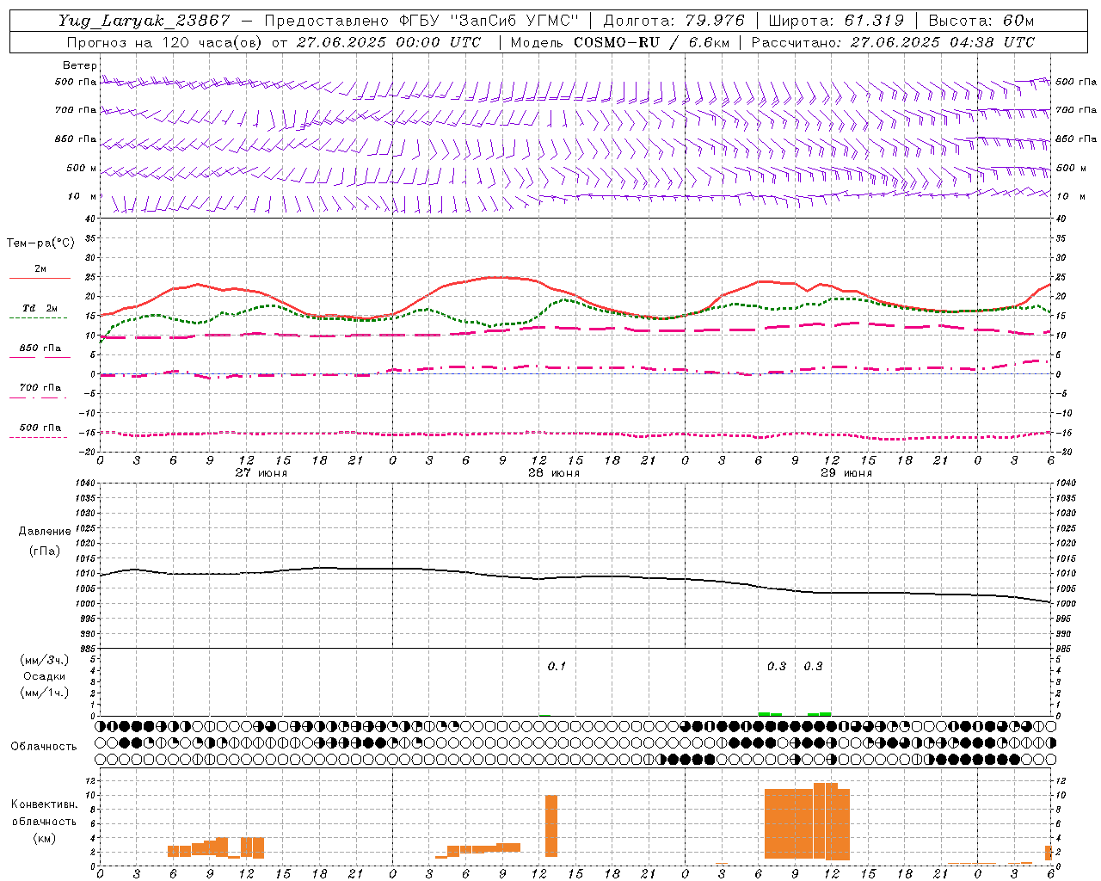The image size is (1101, 881).
Task: Click the (мм/1ч.) precipitation unit label
Action: click(x=45, y=693)
